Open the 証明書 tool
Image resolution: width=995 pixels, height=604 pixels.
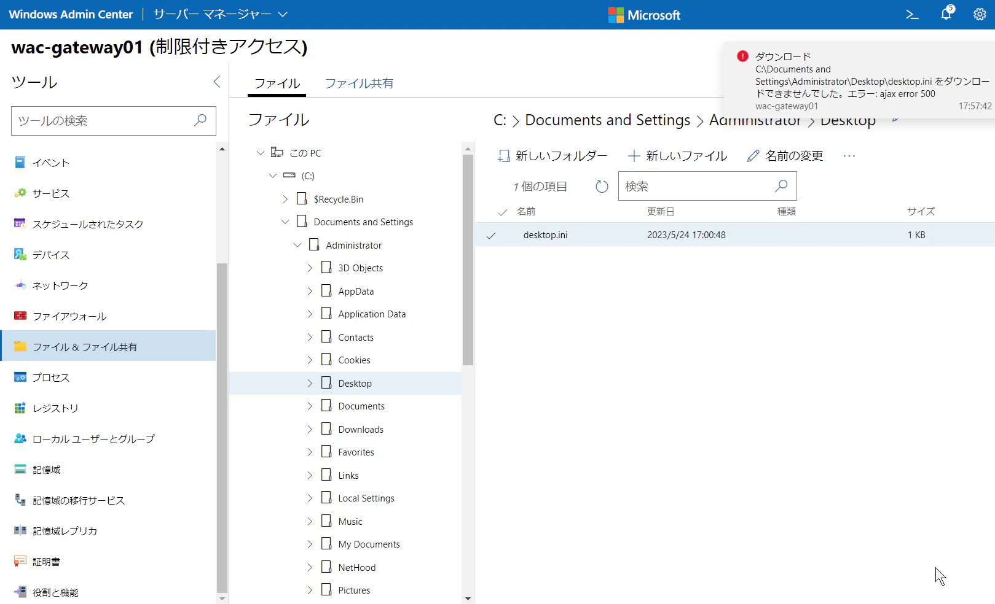109,562
